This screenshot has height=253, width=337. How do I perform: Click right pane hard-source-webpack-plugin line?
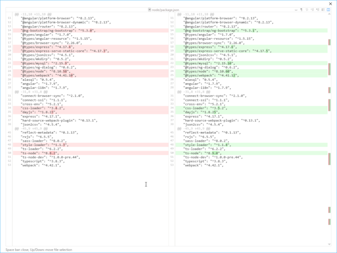click(x=221, y=120)
